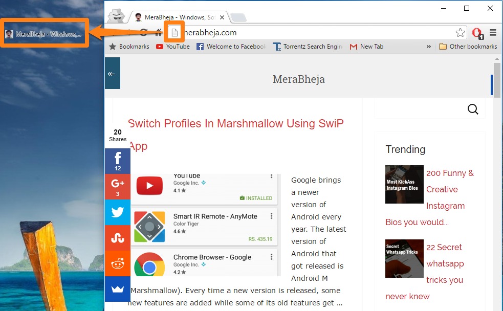Click the YouTube app icon in article image
Viewport: 503px width, 311px height.
pyautogui.click(x=149, y=186)
